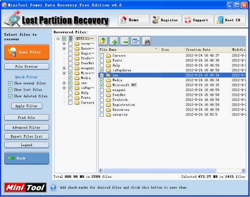The height and width of the screenshot is (197, 250).
Task: Check the Help folder in file list
Action: coord(102,65)
